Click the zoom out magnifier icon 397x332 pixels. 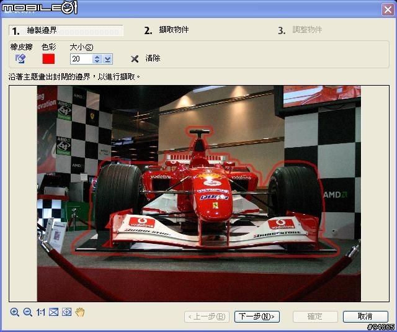27,312
